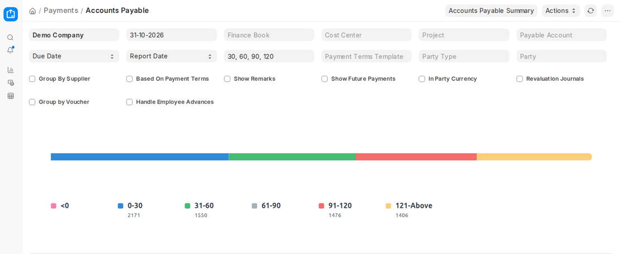Open Project selector field
625x254 pixels.
[464, 35]
